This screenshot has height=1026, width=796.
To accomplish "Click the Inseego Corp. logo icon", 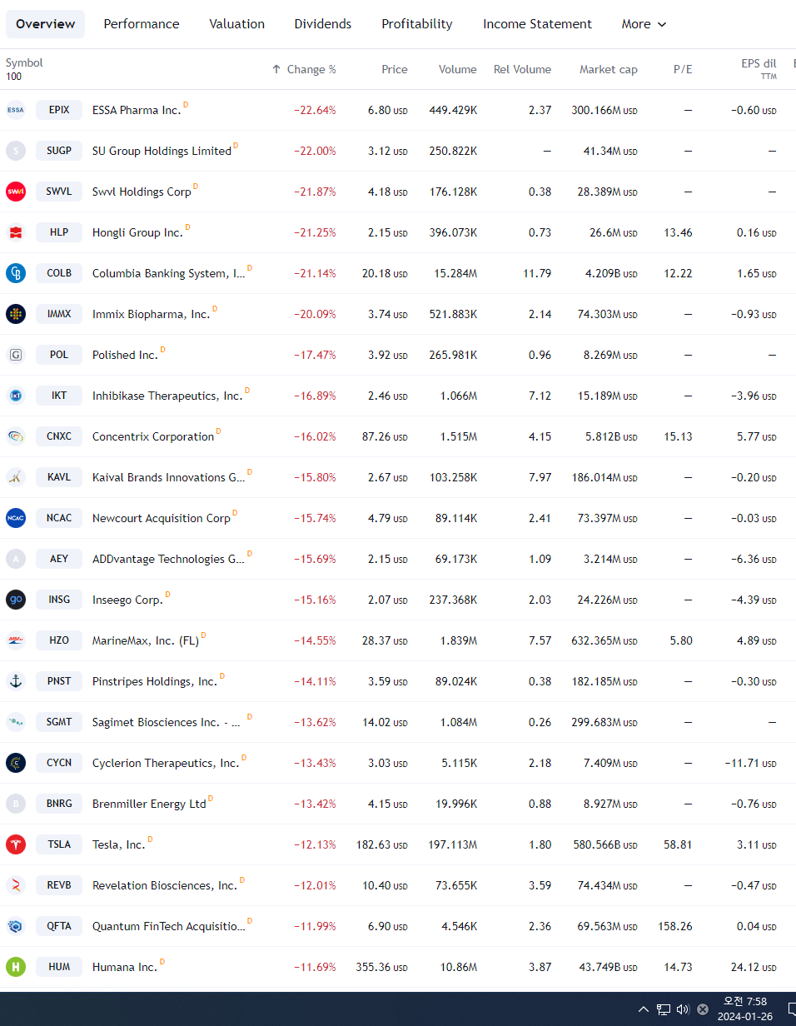I will pos(16,600).
